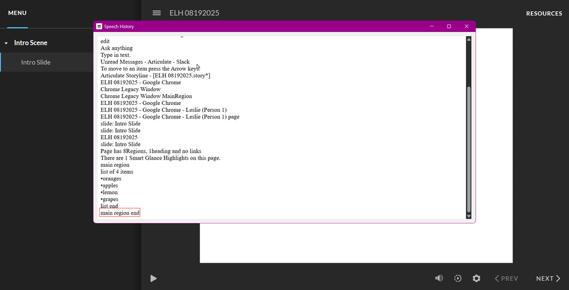Click the 'Ask anything' line
569x290 pixels.
[117, 48]
